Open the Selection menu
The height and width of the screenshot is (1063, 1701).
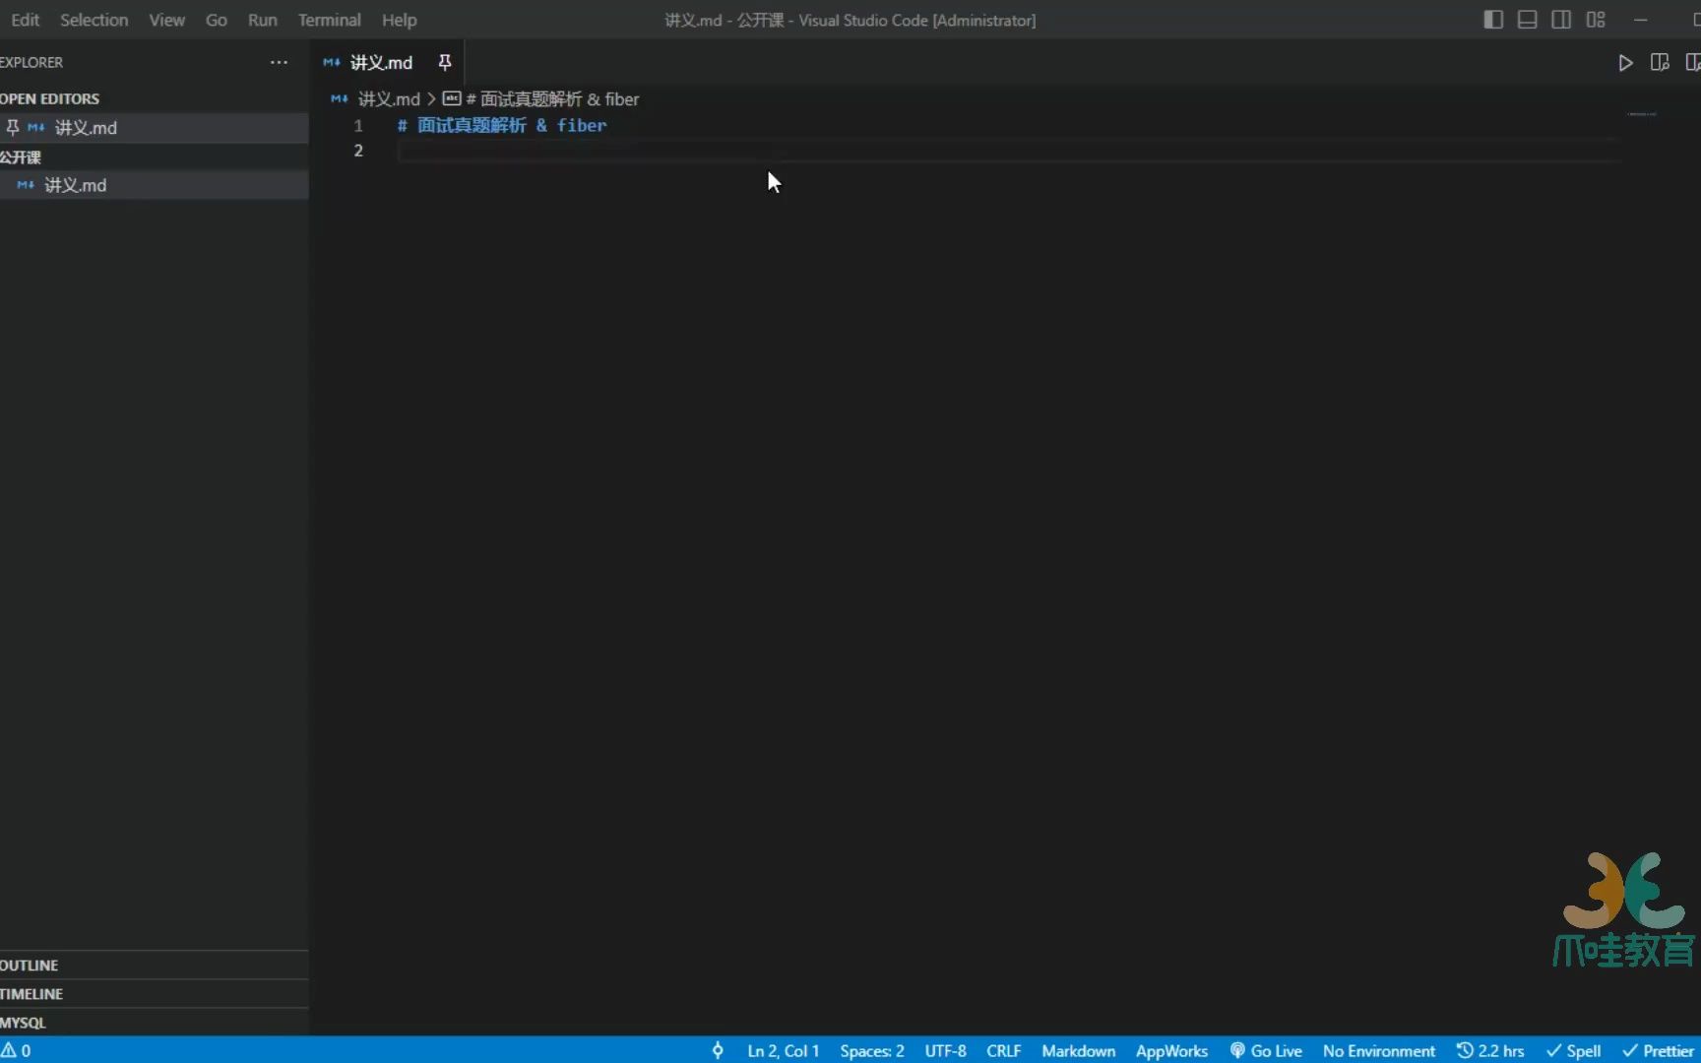(x=94, y=20)
